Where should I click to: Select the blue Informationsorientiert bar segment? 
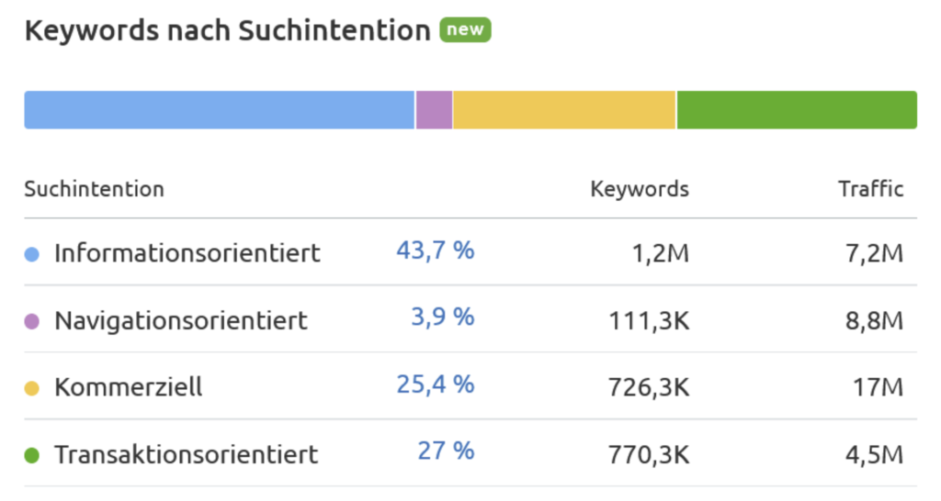[x=219, y=110]
